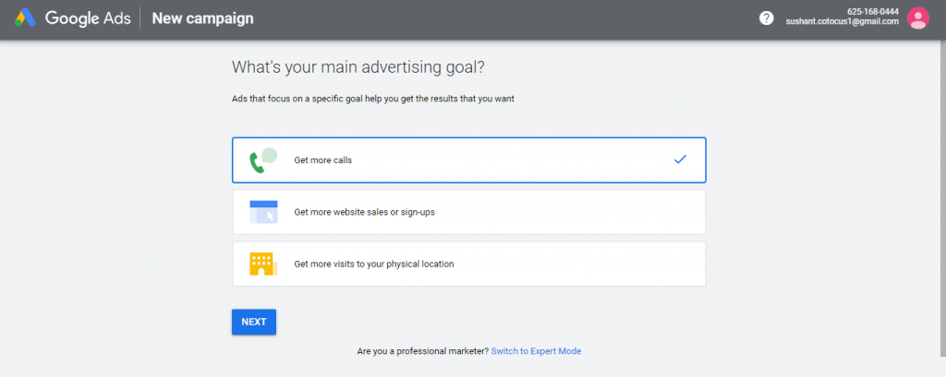Follow the Switch to Expert Mode link
Image resolution: width=946 pixels, height=377 pixels.
click(x=536, y=351)
